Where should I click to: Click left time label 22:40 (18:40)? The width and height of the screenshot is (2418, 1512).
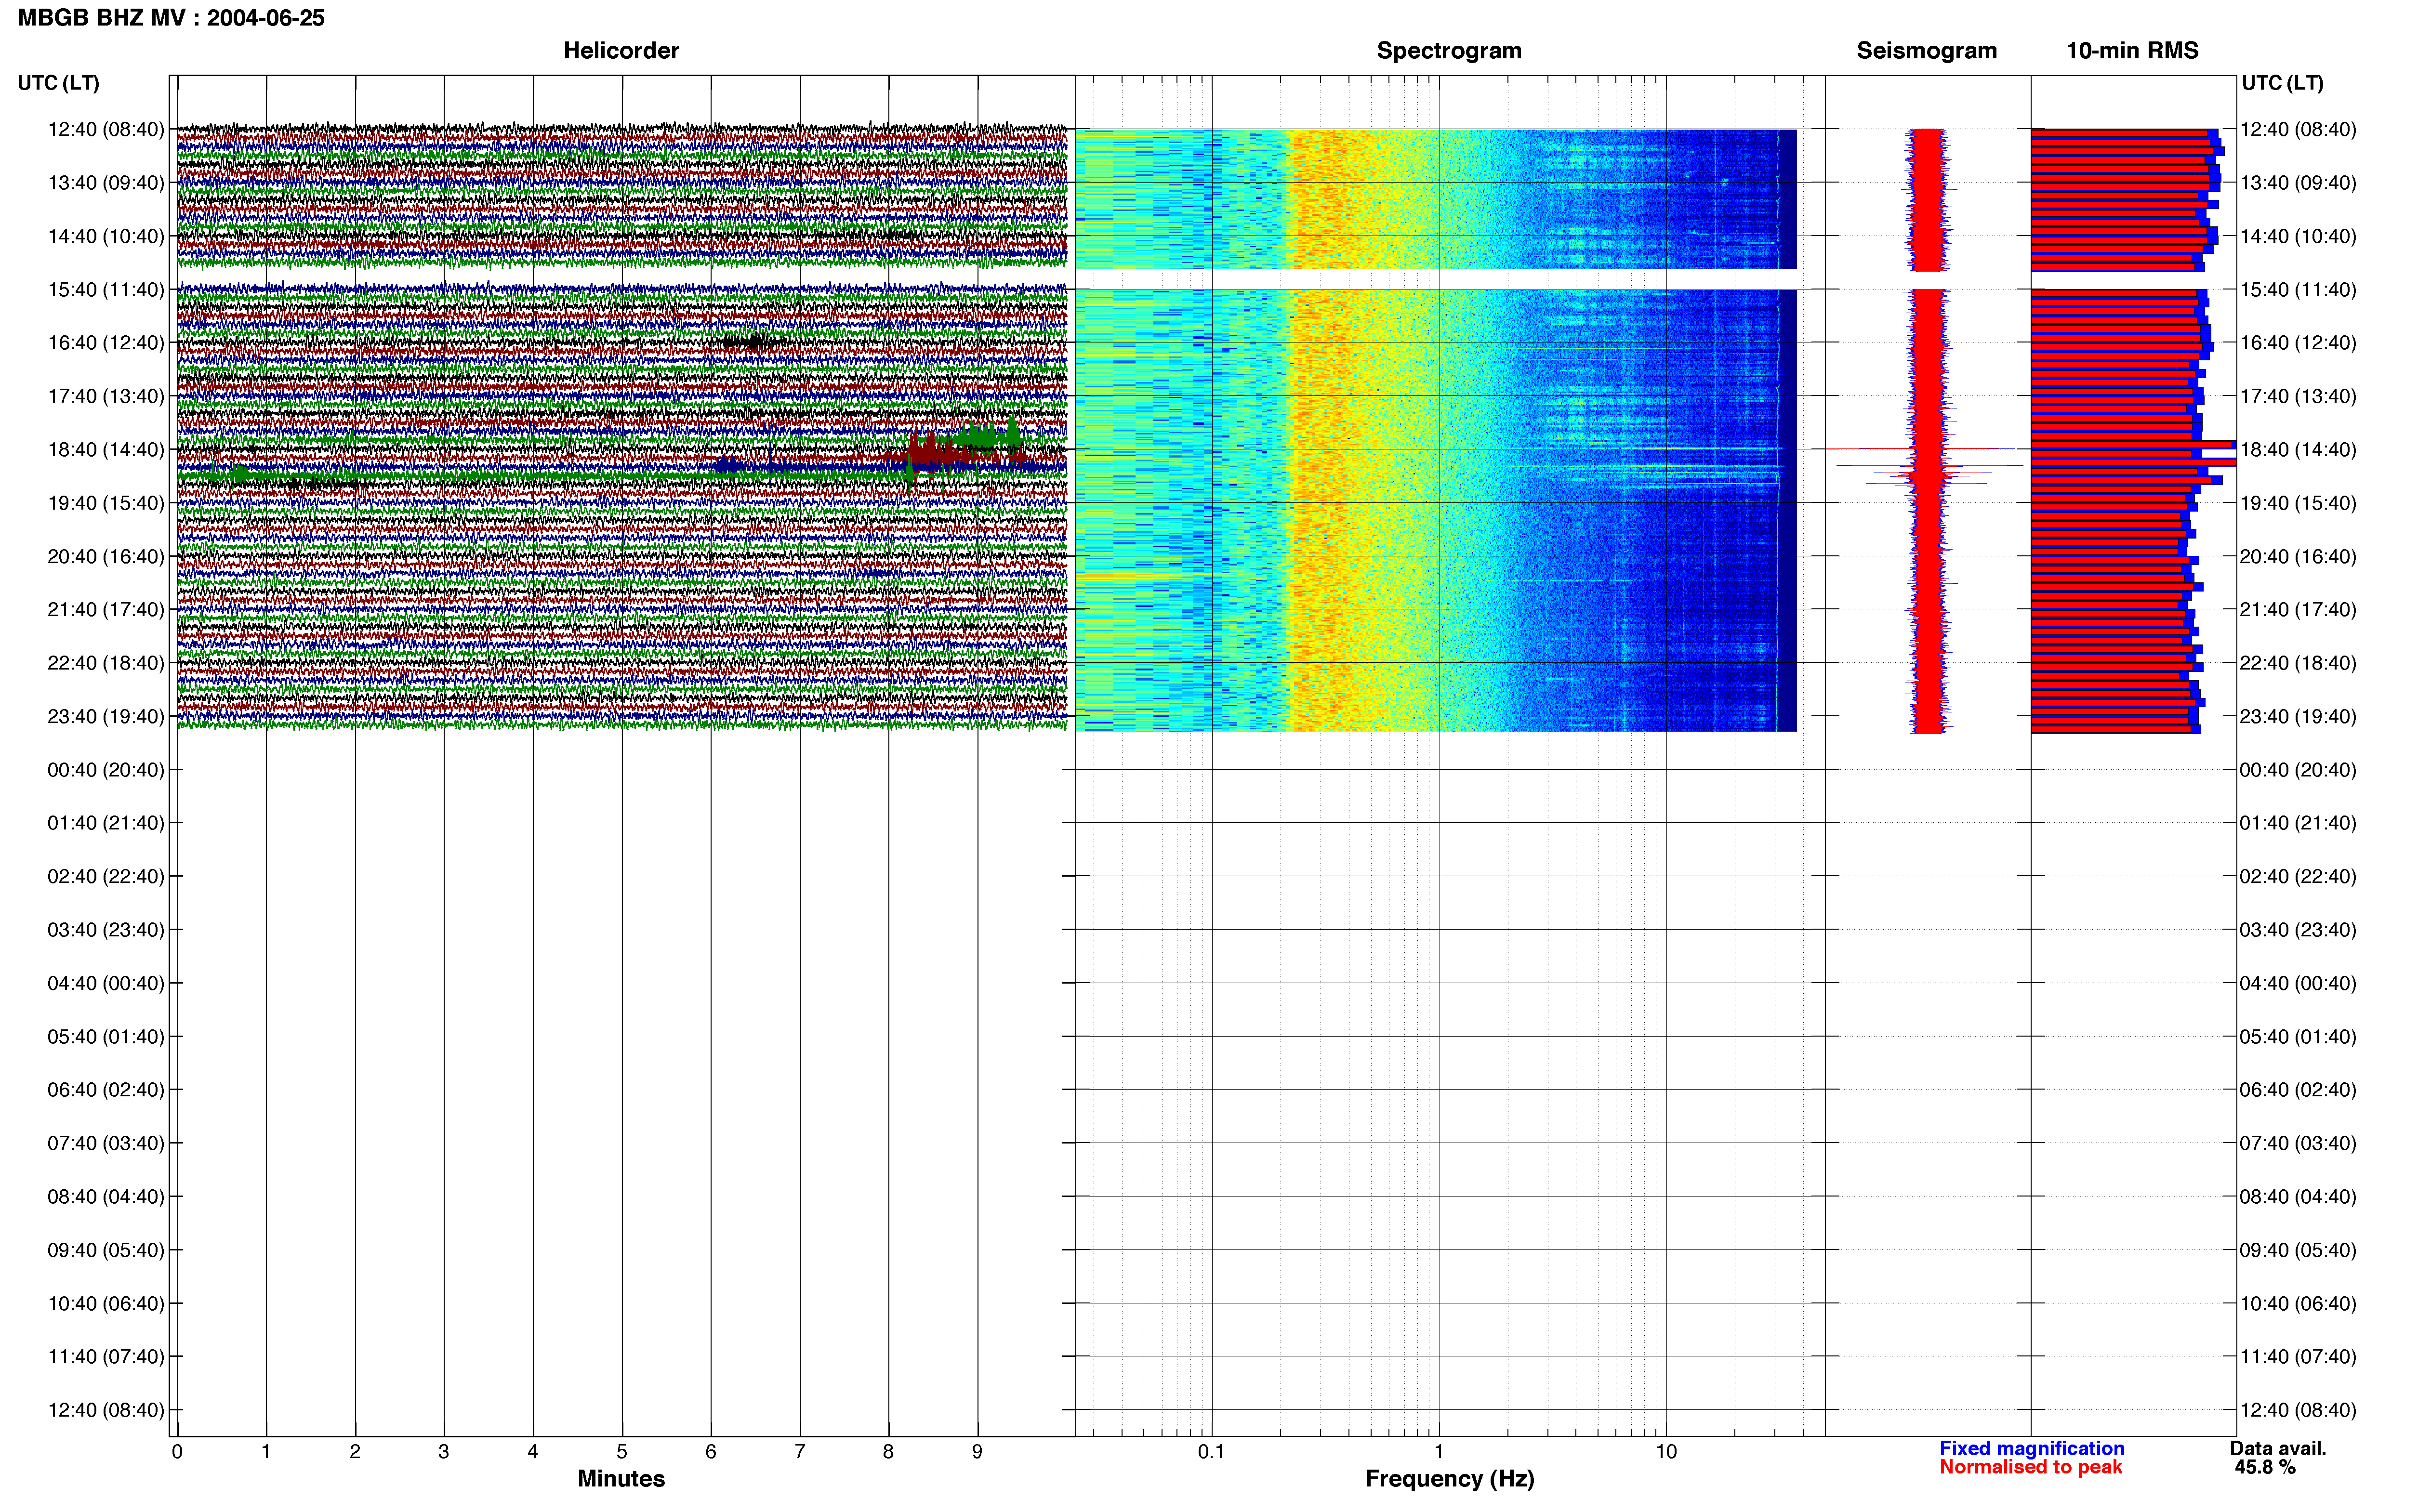click(x=106, y=663)
